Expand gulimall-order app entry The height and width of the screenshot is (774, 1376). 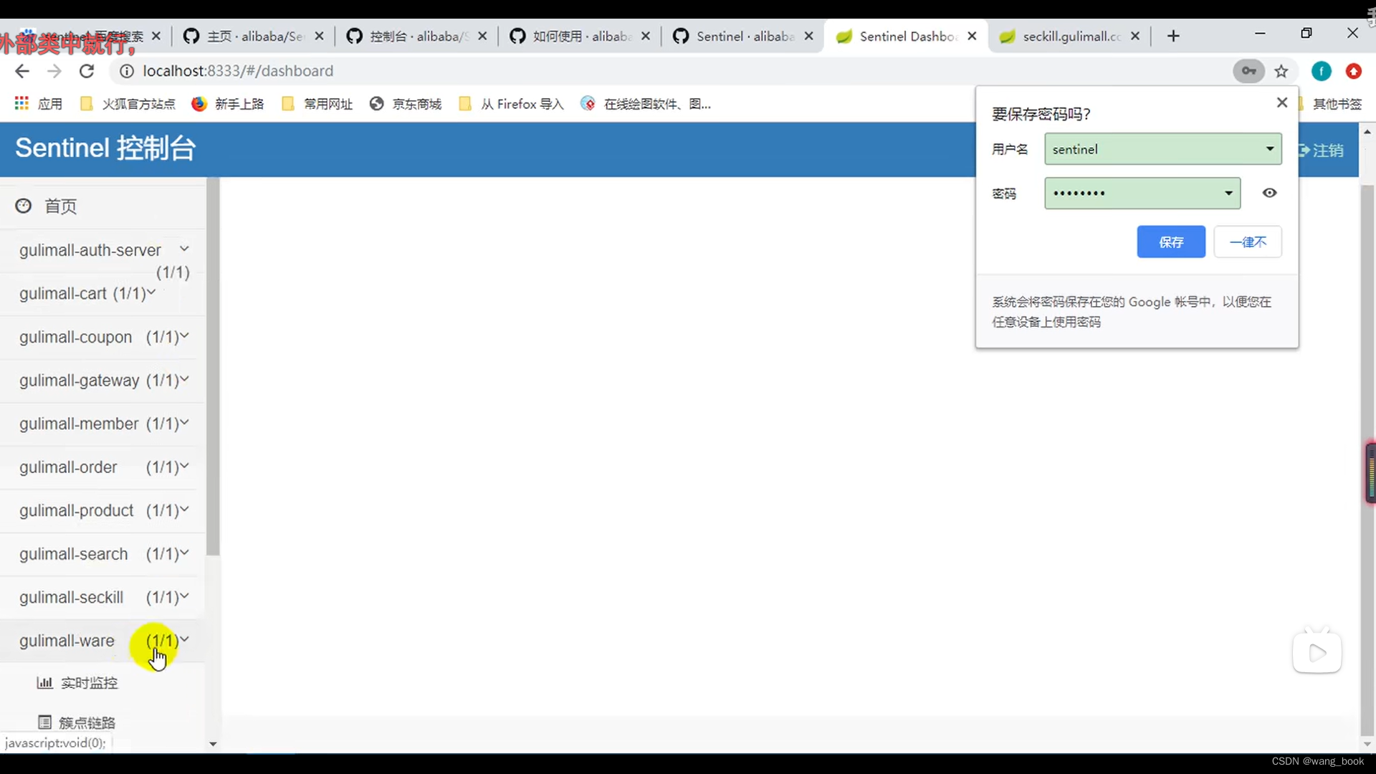pyautogui.click(x=102, y=467)
